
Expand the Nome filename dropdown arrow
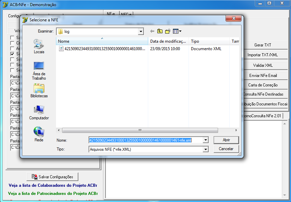pyautogui.click(x=206, y=140)
